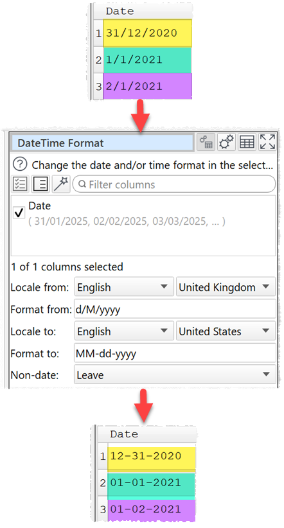Select the 01-01-2021 cell in output table

pos(152,484)
